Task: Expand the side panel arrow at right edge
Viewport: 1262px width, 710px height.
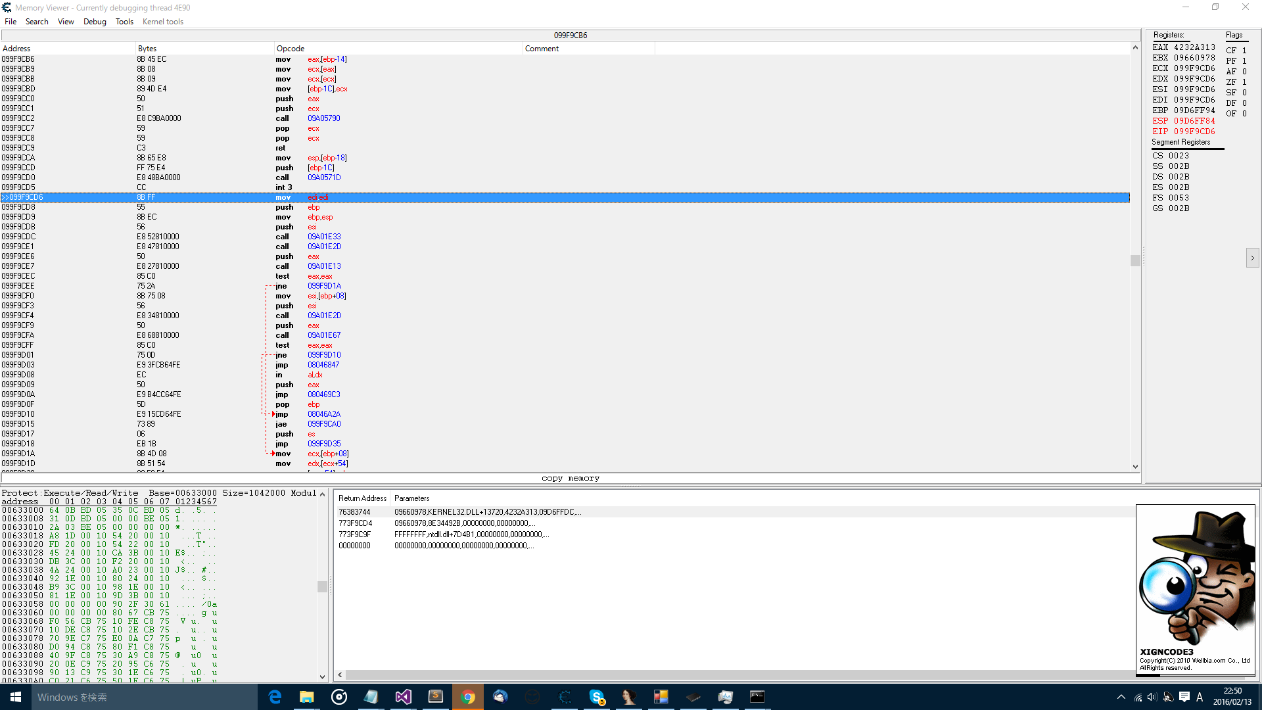Action: (1252, 258)
